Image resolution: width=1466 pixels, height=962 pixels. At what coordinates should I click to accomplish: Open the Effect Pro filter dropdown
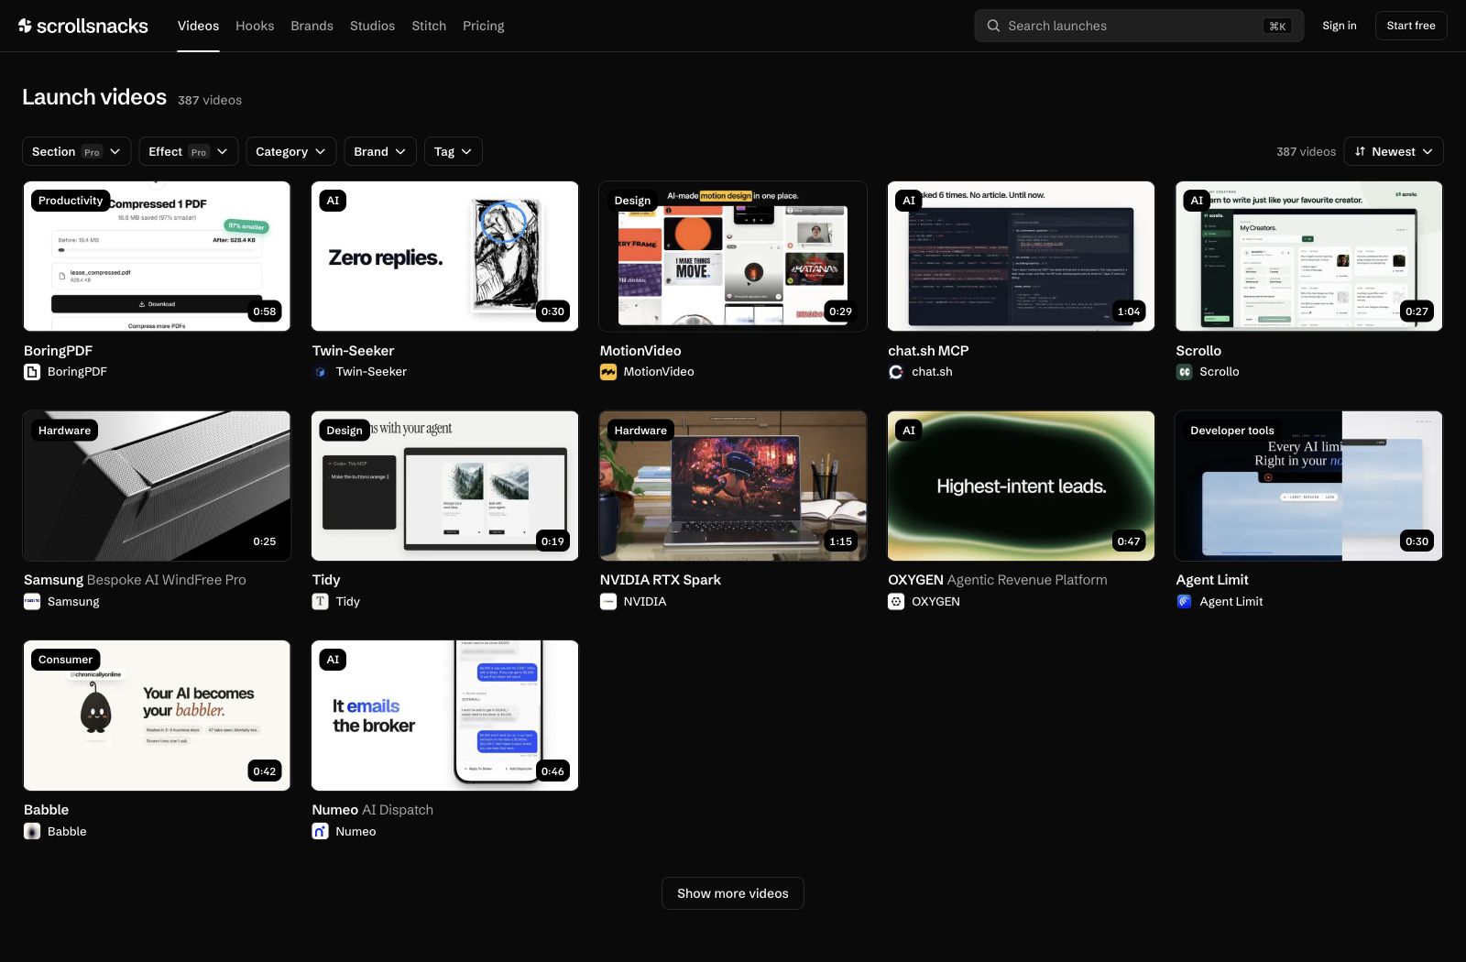188,151
